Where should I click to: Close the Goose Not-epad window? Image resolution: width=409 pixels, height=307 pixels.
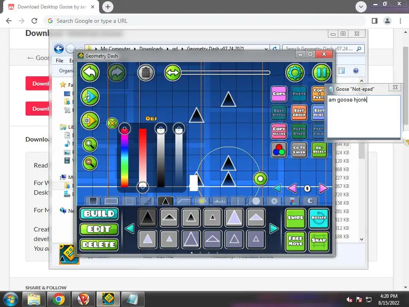tap(395, 87)
